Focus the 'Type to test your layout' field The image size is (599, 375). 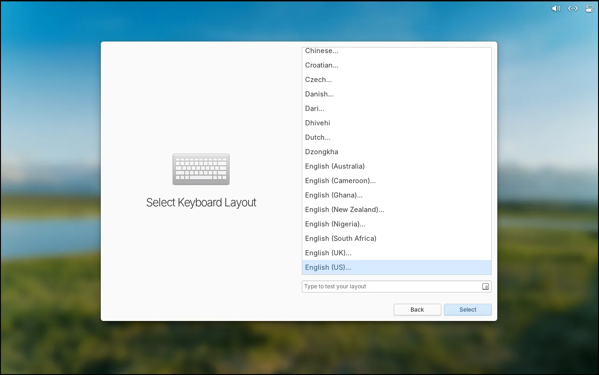[x=391, y=286]
